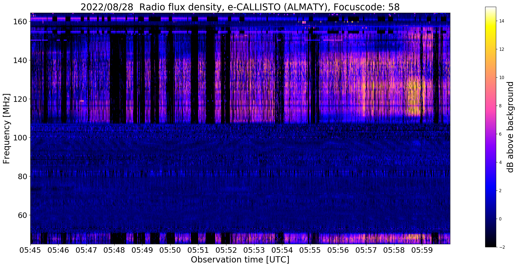
Task: Click the colorbar tick label 0
Action: pyautogui.click(x=500, y=219)
